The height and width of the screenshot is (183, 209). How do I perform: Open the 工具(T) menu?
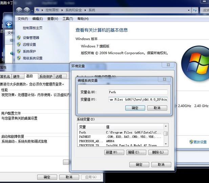click(x=68, y=19)
